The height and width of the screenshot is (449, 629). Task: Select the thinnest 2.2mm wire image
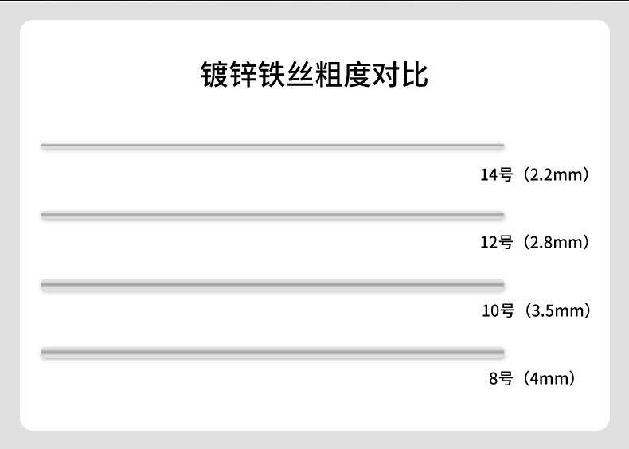(x=272, y=145)
